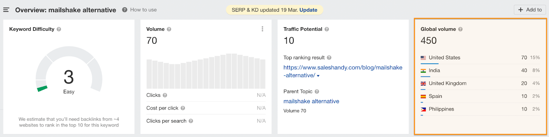Click the N/A value for Cost per click
Viewport: 549px width, 137px height.
[x=261, y=108]
